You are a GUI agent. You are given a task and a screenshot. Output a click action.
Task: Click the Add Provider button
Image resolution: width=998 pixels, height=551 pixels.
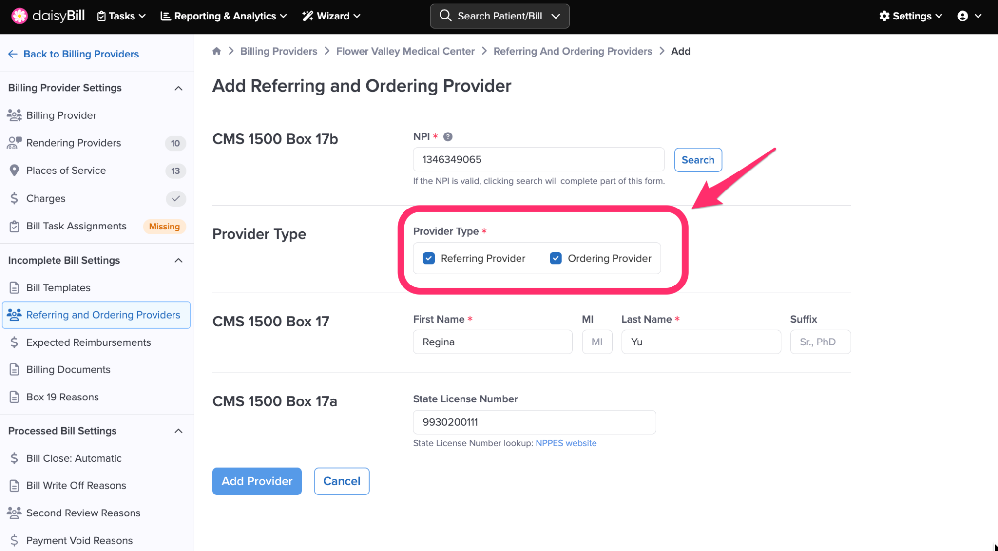[257, 481]
